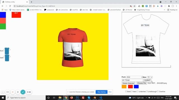Viewport: 179px width, 100px height.
Task: Select the MY TEAM text on the shirt template
Action: pyautogui.click(x=145, y=25)
